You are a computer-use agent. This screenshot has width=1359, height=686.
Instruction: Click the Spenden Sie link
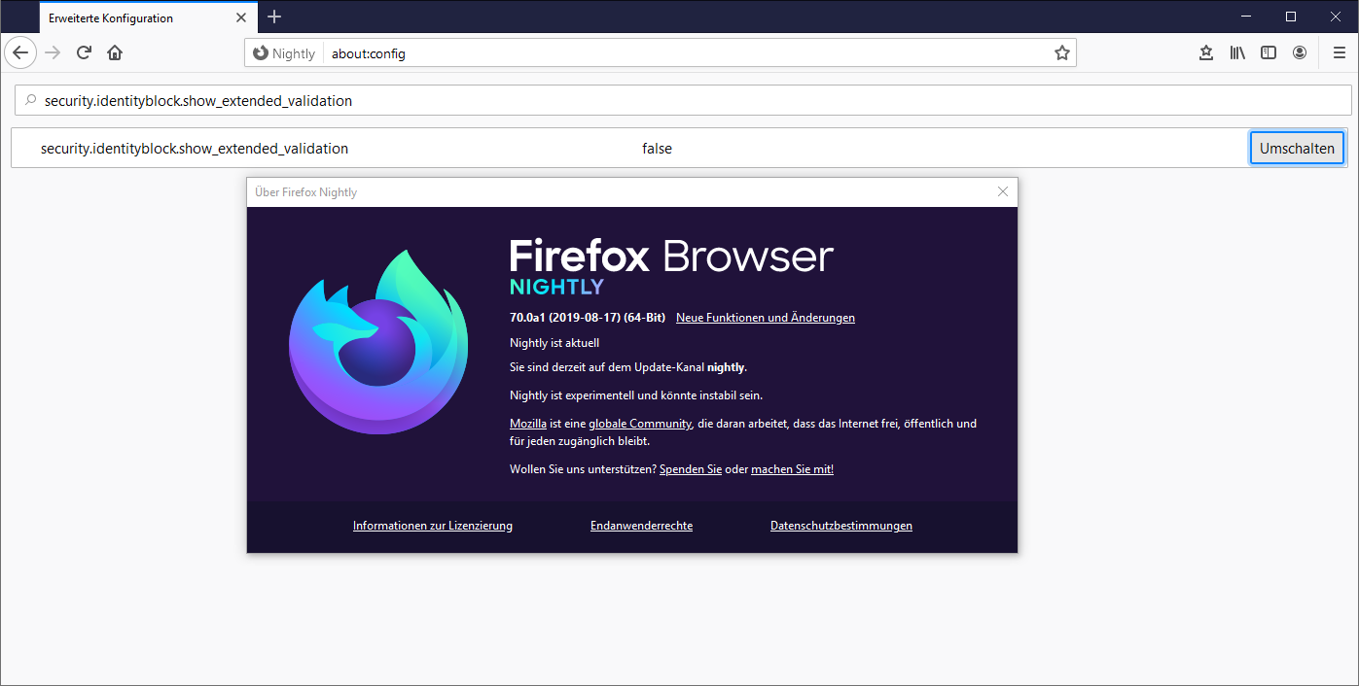[x=691, y=469]
